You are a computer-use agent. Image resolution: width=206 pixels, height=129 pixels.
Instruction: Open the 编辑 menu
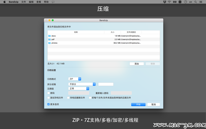31,2
